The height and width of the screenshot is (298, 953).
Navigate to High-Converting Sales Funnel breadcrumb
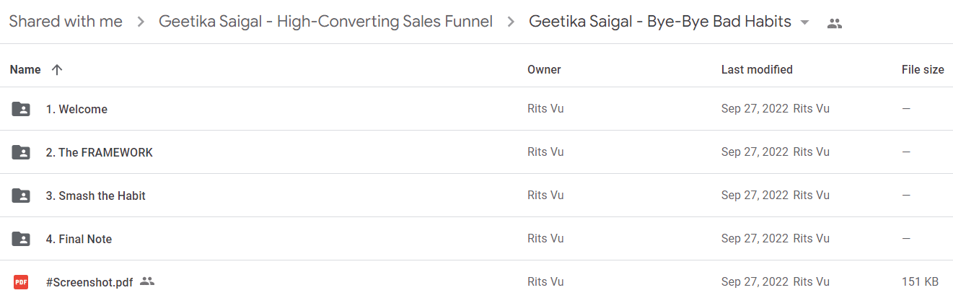[326, 22]
